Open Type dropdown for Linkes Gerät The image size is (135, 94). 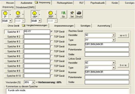(x=114, y=68)
